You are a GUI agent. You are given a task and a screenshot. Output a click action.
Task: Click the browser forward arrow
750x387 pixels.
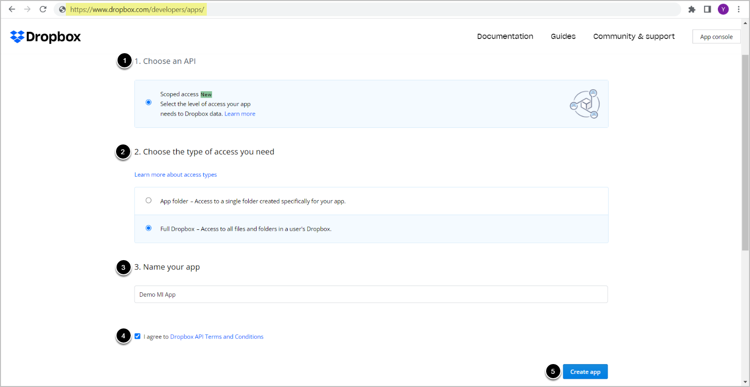[27, 9]
